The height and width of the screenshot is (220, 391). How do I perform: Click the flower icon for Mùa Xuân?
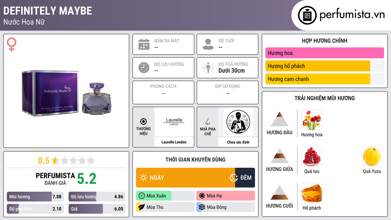(142, 196)
